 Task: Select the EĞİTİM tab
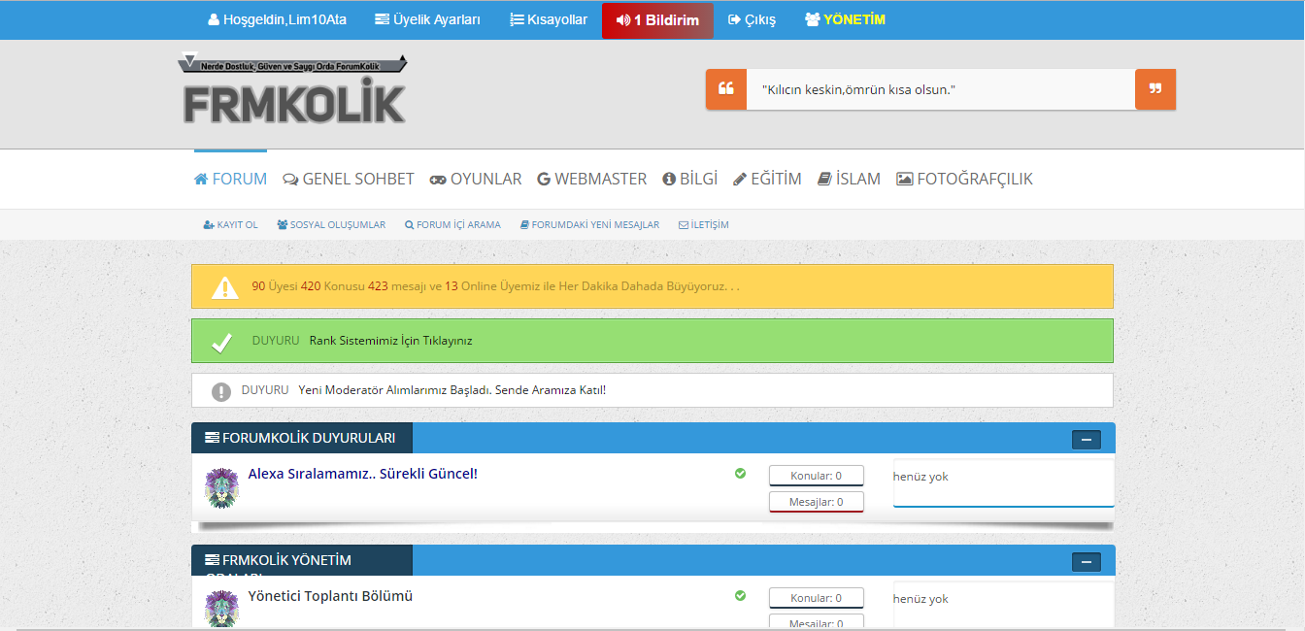pyautogui.click(x=767, y=179)
